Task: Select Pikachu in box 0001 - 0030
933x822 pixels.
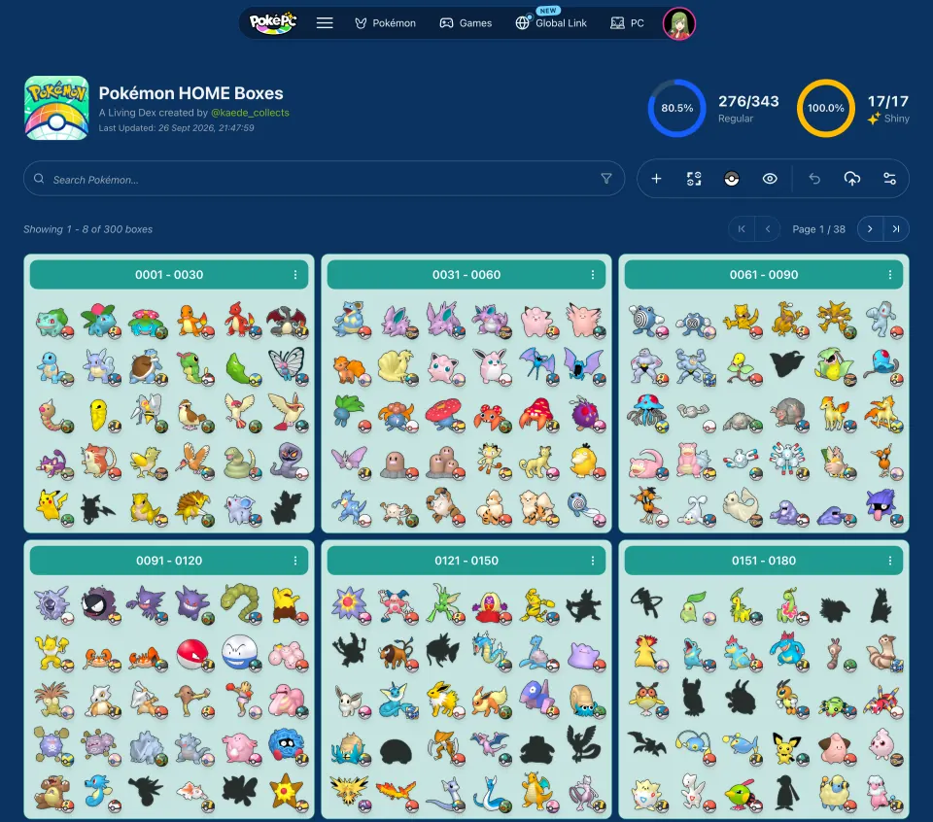Action: [53, 507]
